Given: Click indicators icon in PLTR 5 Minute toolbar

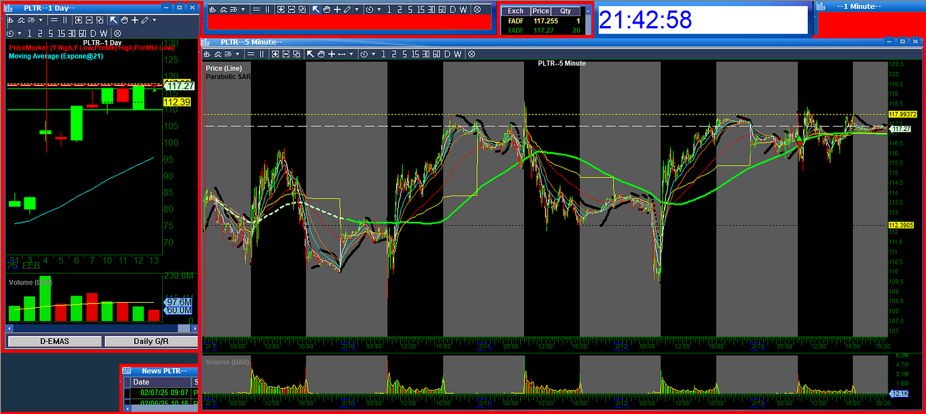Looking at the screenshot, I should click(218, 54).
